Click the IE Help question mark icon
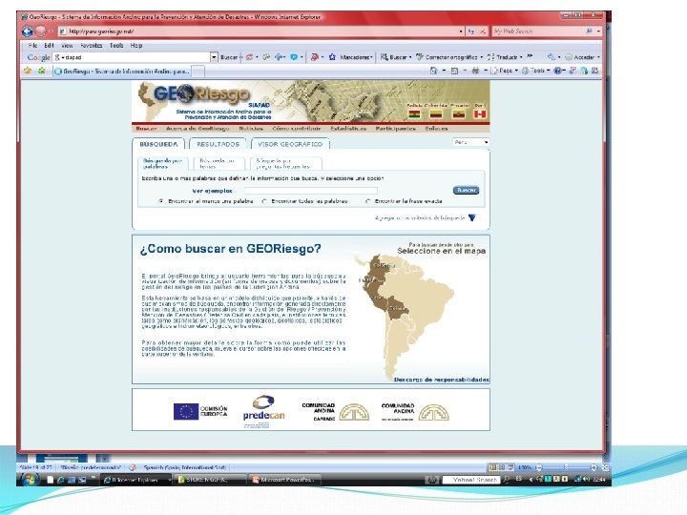 557,71
